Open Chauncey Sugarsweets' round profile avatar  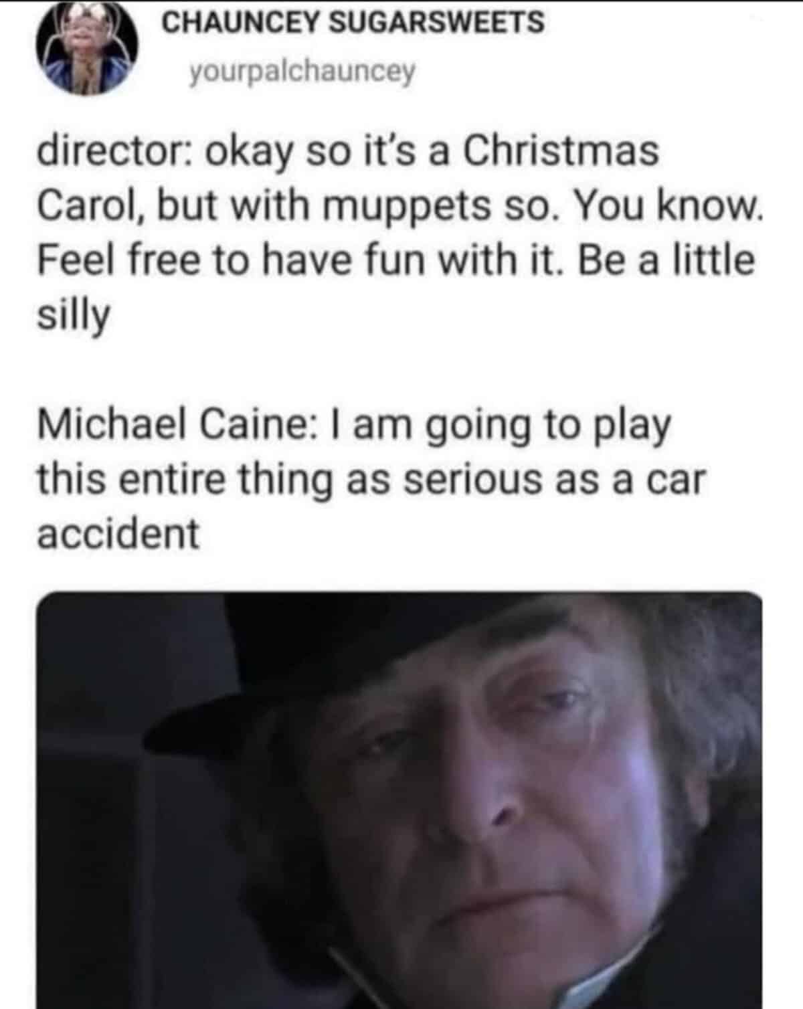coord(88,52)
